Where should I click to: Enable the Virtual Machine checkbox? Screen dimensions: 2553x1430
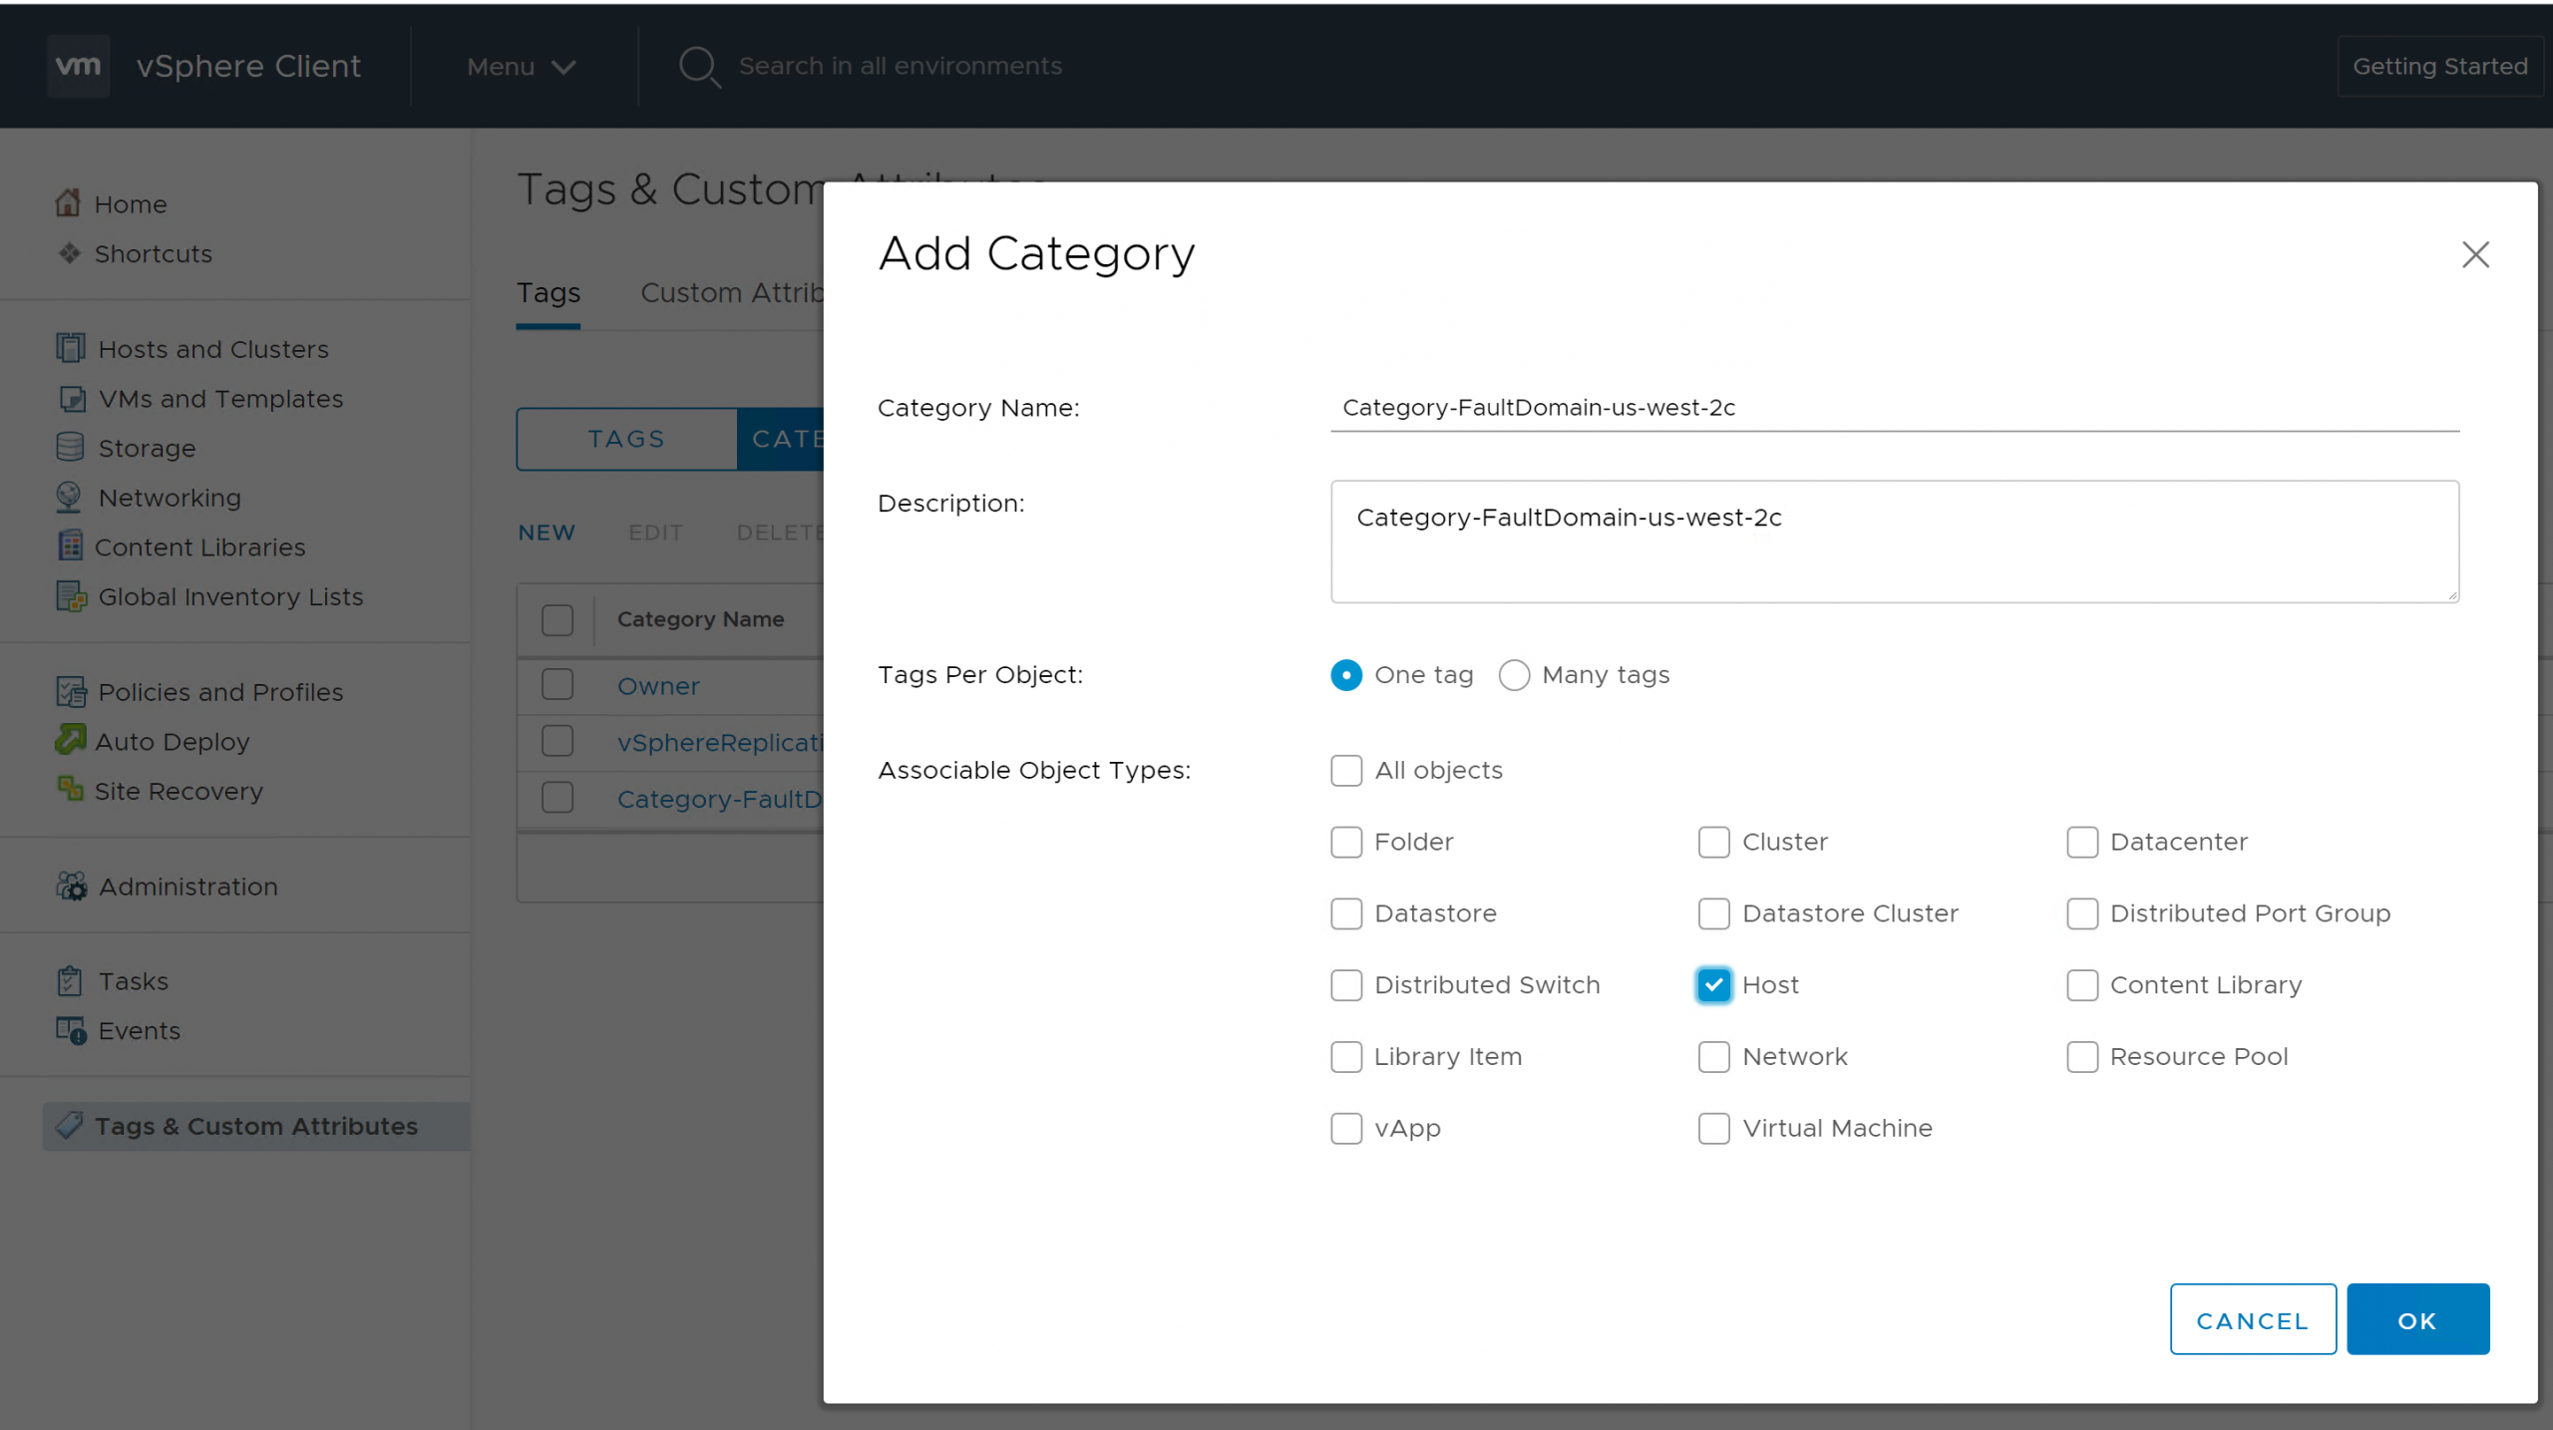coord(1713,1128)
